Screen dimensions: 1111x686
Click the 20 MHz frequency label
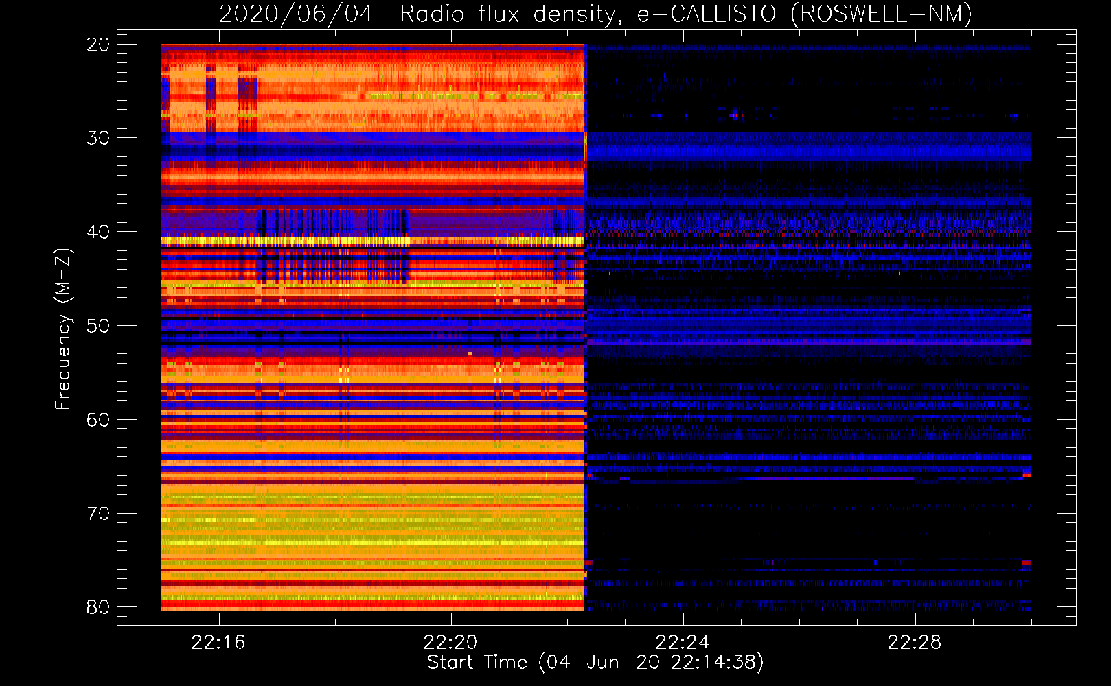coord(98,45)
